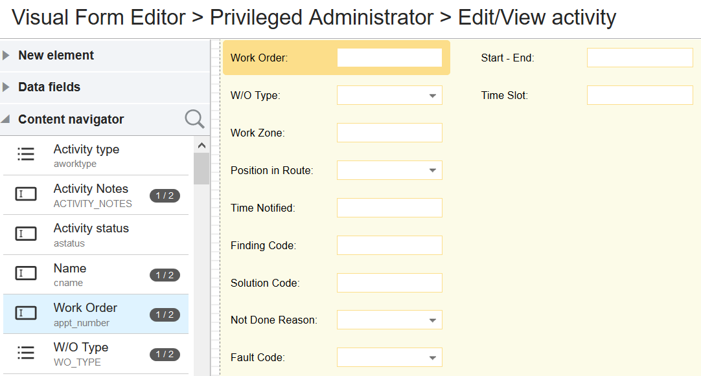Click the Content navigator search magnifier icon

[194, 119]
